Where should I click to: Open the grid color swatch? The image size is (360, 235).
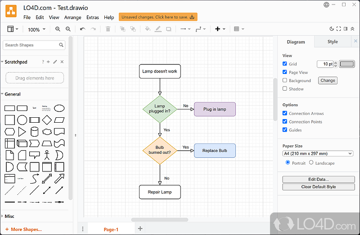coord(346,64)
